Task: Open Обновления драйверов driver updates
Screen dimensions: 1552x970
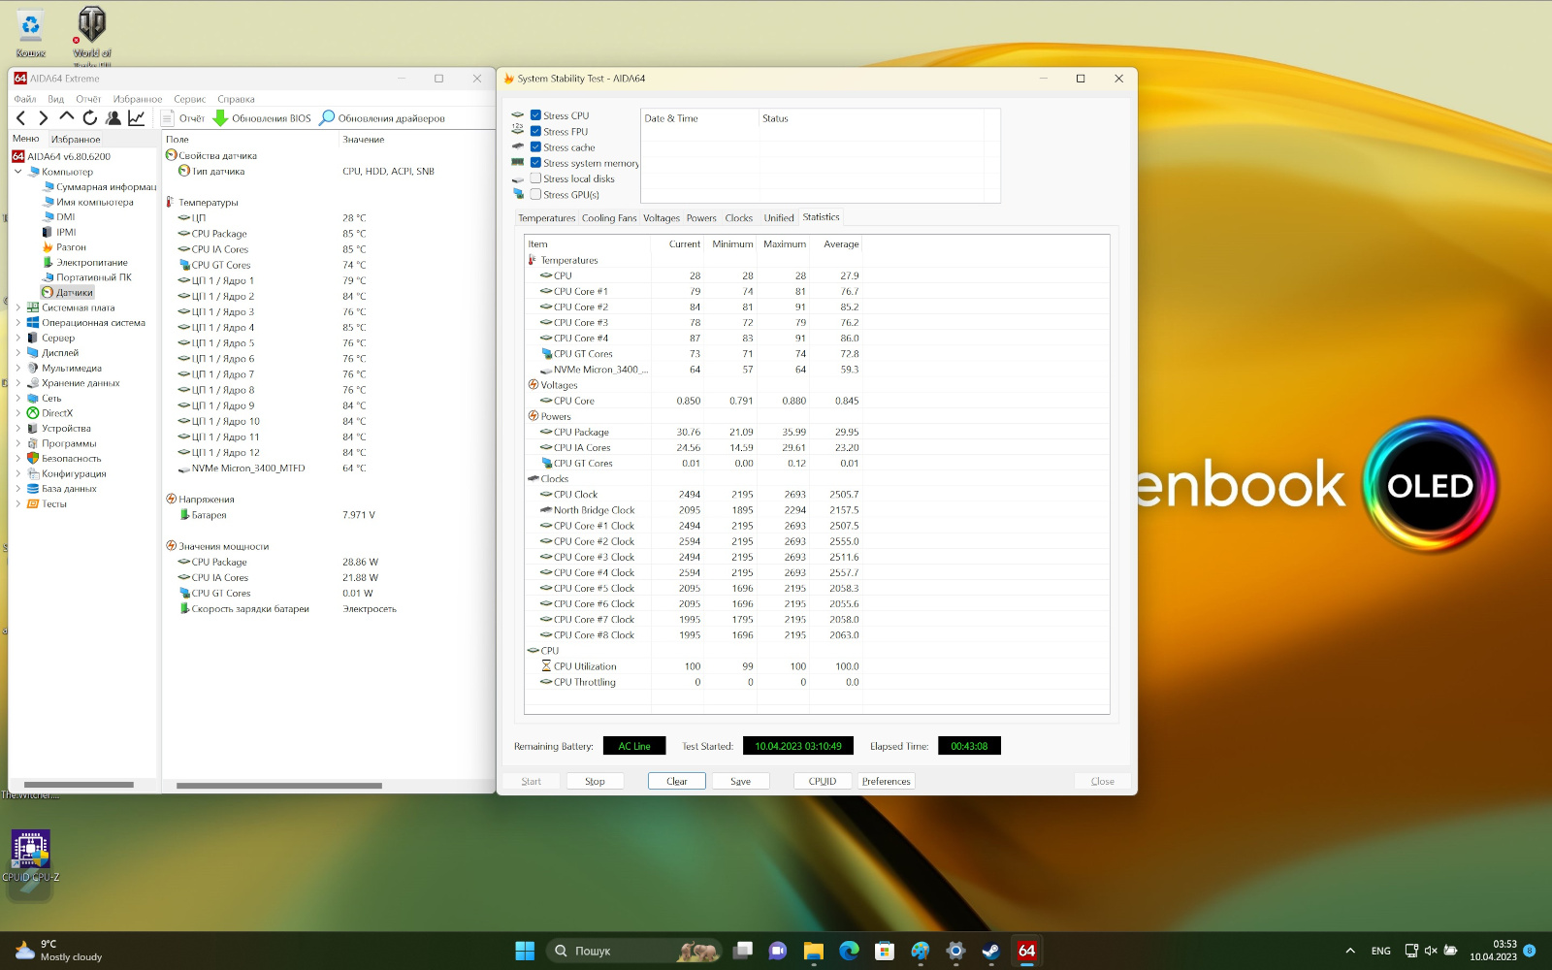Action: [382, 118]
